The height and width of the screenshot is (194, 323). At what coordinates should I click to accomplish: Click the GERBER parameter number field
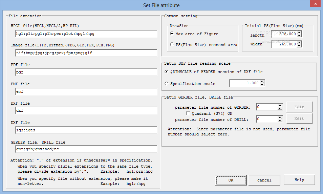267,107
